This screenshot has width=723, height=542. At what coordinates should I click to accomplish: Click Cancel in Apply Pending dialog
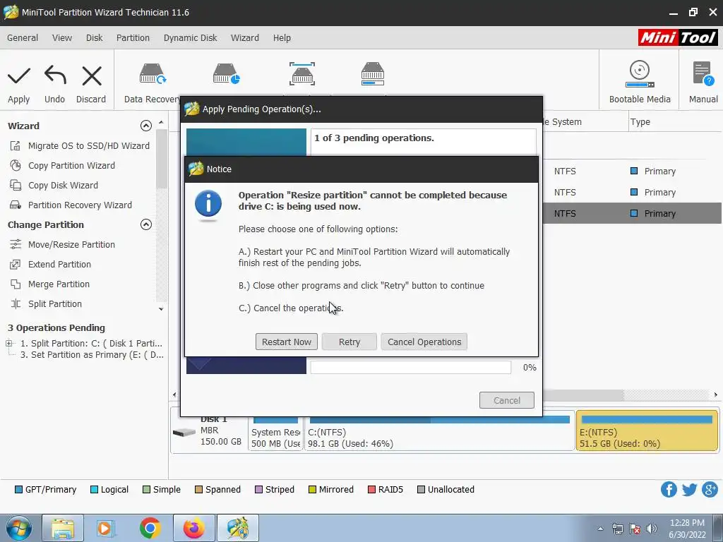click(507, 400)
